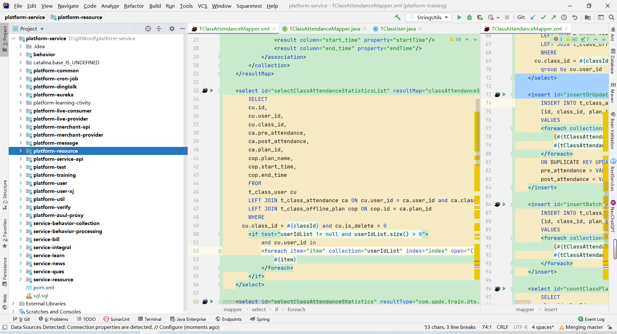Viewport: 617px width, 334px height.
Task: Toggle the Structure tool window
Action: pyautogui.click(x=4, y=195)
